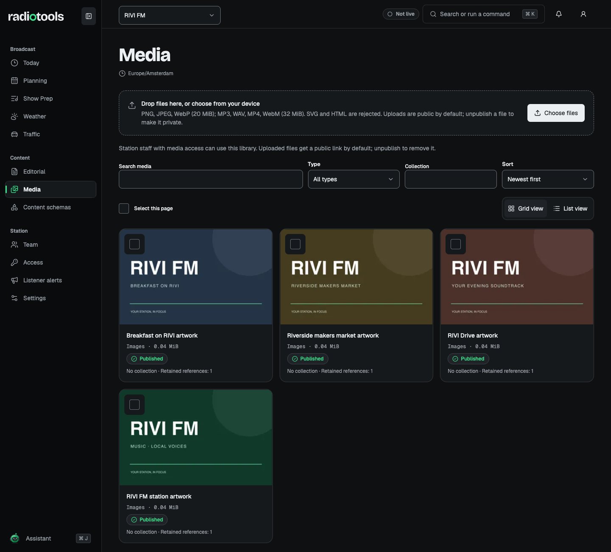Click the Content schemas shapes icon

(14, 207)
